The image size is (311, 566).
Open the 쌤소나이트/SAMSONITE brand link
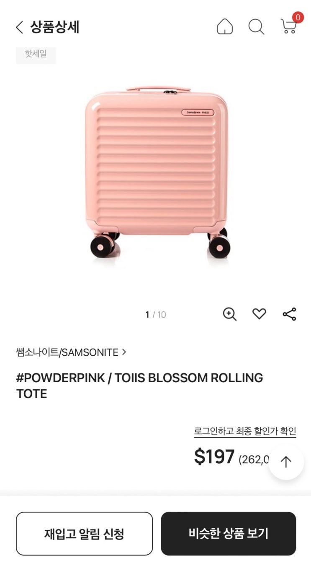67,352
